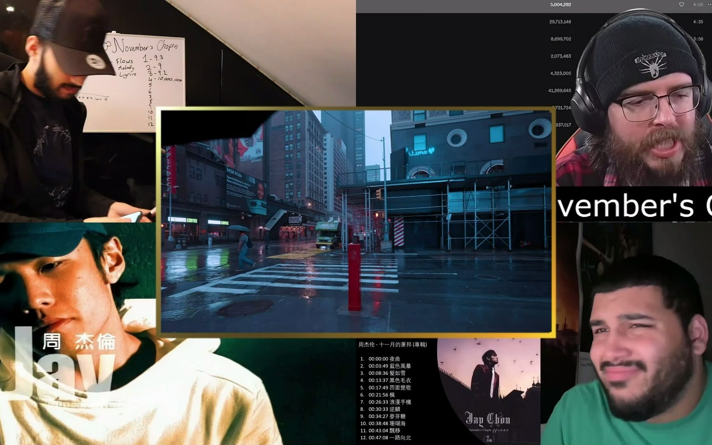Click the album title 周杰伦 - 十一月的萧邦 (專輯)
Screen dimensions: 712x445
(393, 344)
